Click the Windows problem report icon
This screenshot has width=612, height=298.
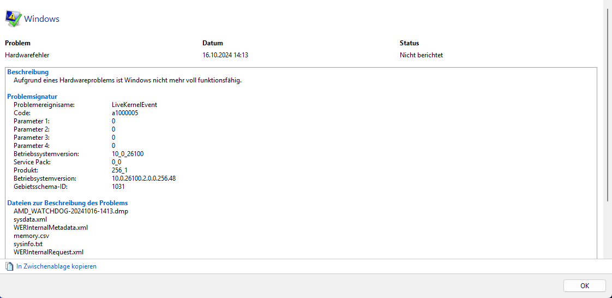point(13,19)
